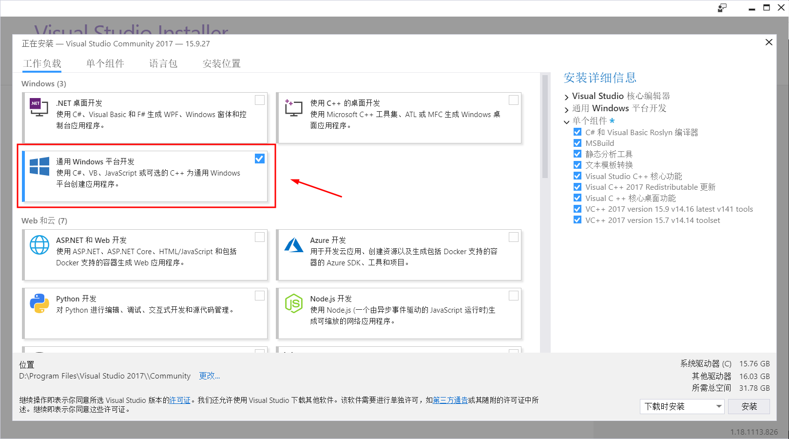
Task: Expand 通用 Windows 平台开发 details
Action: [566, 109]
